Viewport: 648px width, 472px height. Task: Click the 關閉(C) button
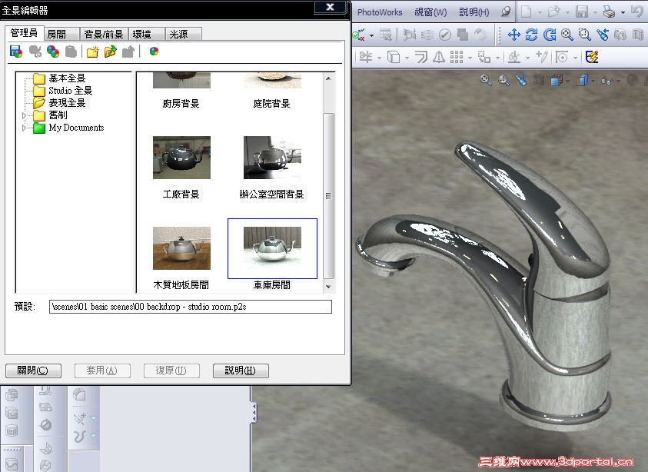pos(33,371)
